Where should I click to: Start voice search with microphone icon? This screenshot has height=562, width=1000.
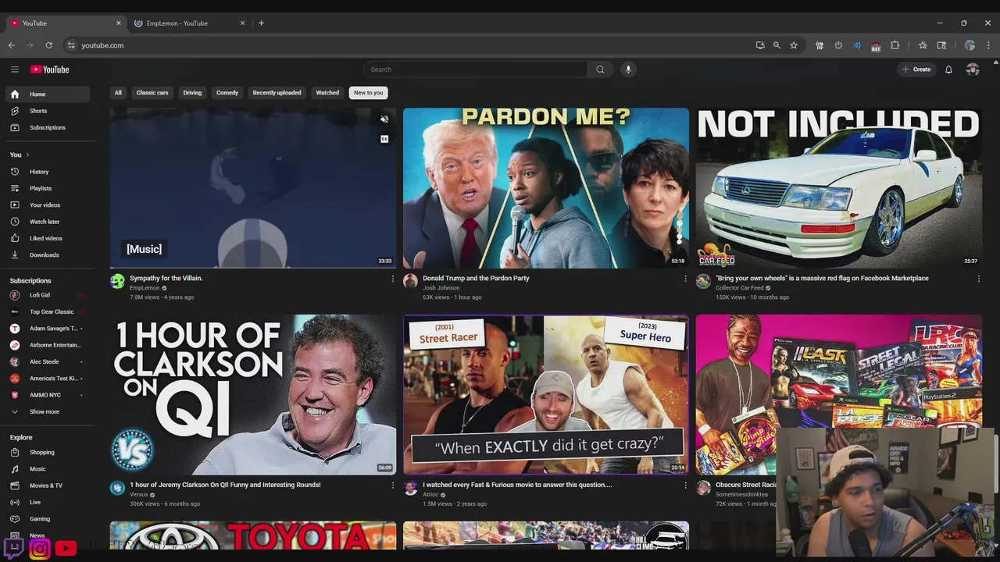[628, 69]
